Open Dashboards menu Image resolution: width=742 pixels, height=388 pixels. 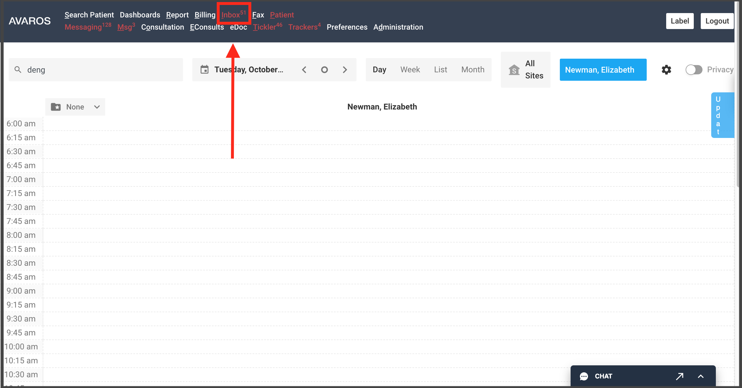pos(140,15)
